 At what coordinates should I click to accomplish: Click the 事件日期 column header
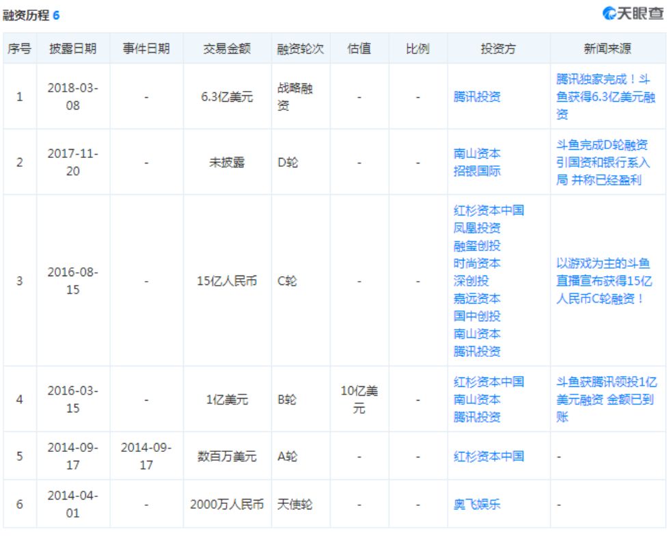(146, 49)
